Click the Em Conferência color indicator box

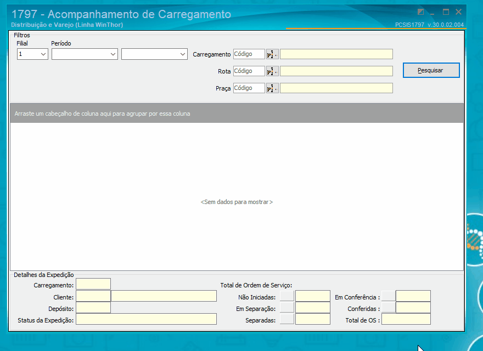[389, 296]
